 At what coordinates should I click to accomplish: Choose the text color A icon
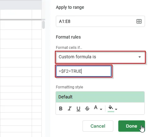96,108
